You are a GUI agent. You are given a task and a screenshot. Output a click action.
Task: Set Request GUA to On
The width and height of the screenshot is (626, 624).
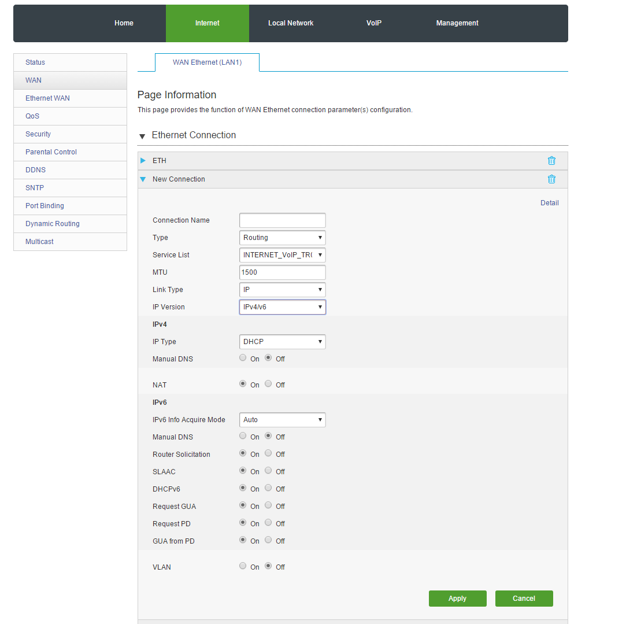click(243, 505)
